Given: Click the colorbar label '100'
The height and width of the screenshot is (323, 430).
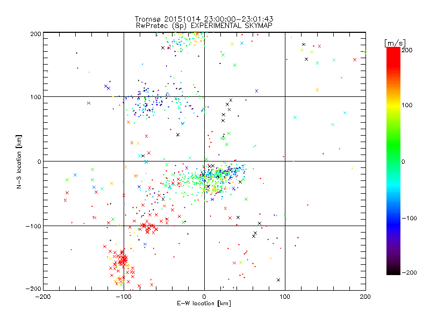Looking at the screenshot, I should coord(407,105).
